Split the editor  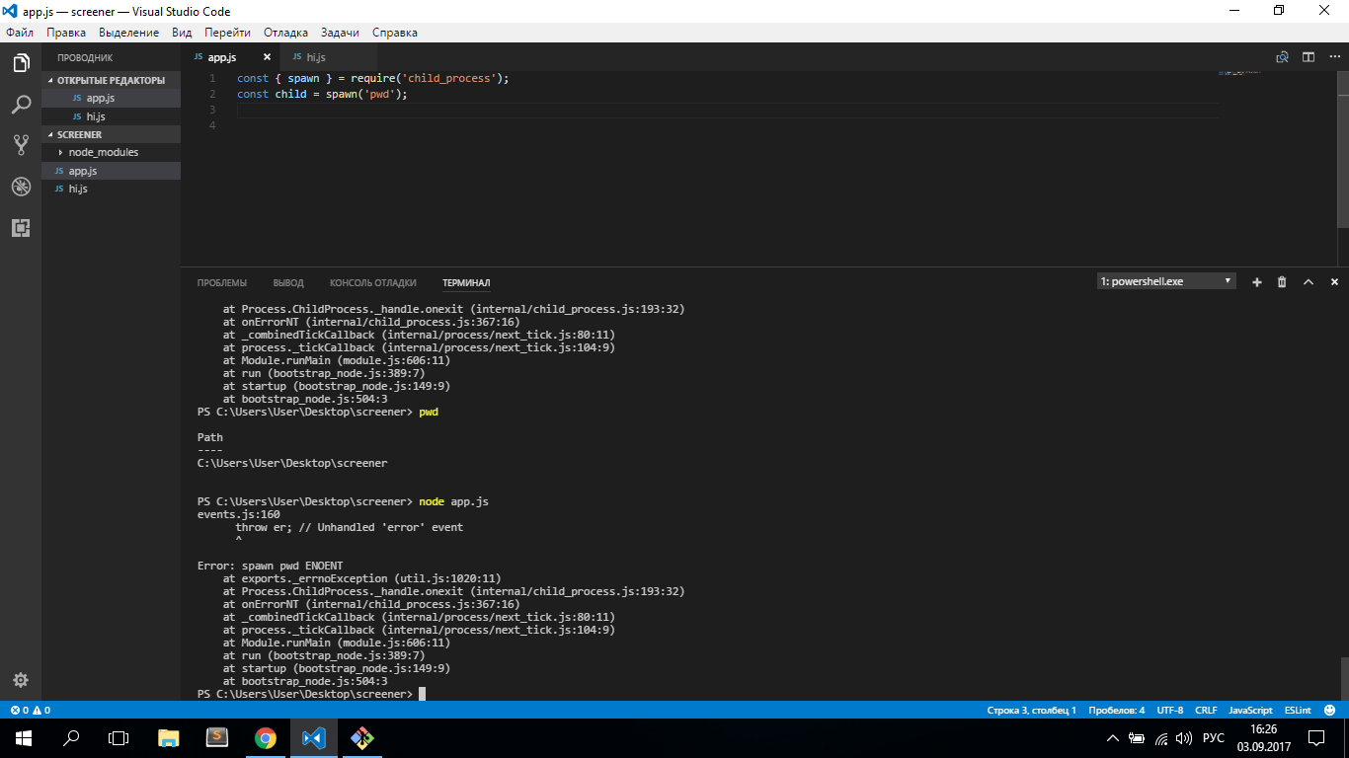click(x=1309, y=57)
